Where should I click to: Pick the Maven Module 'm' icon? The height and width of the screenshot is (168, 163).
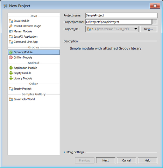coord(11,31)
